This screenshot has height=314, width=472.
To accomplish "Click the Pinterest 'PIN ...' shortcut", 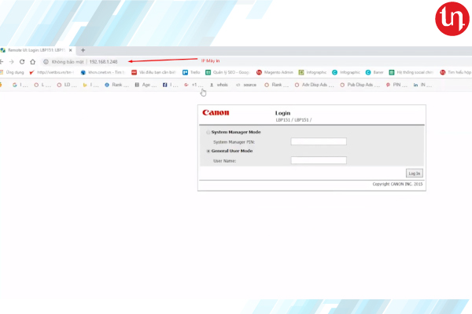I will point(396,85).
